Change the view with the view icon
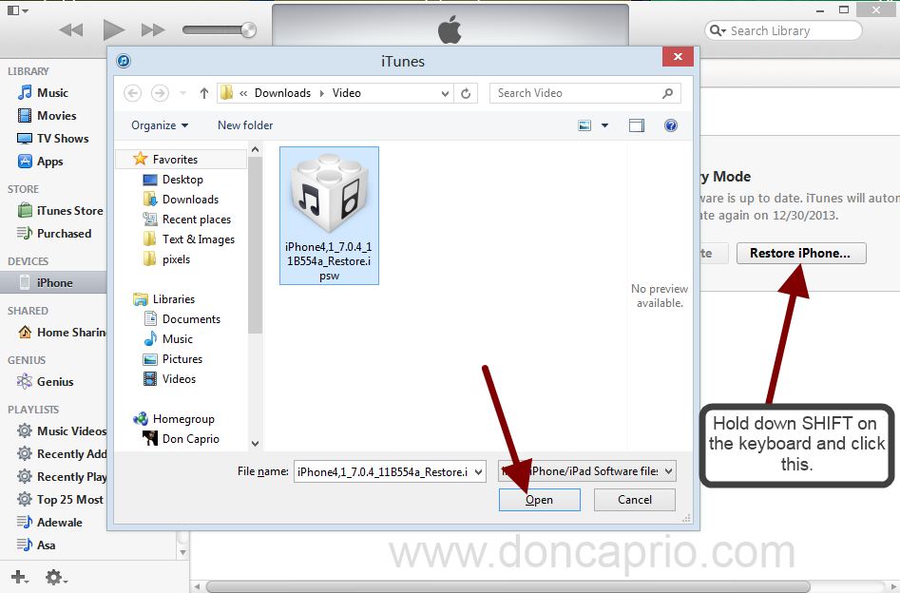The image size is (900, 593). (584, 125)
